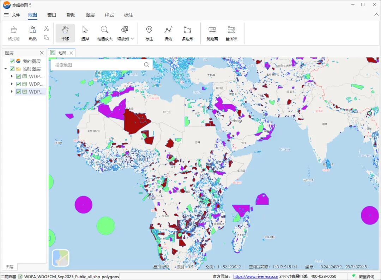381x280 pixels.
Task: Toggle the first WDP layer checkbox
Action: (19, 76)
